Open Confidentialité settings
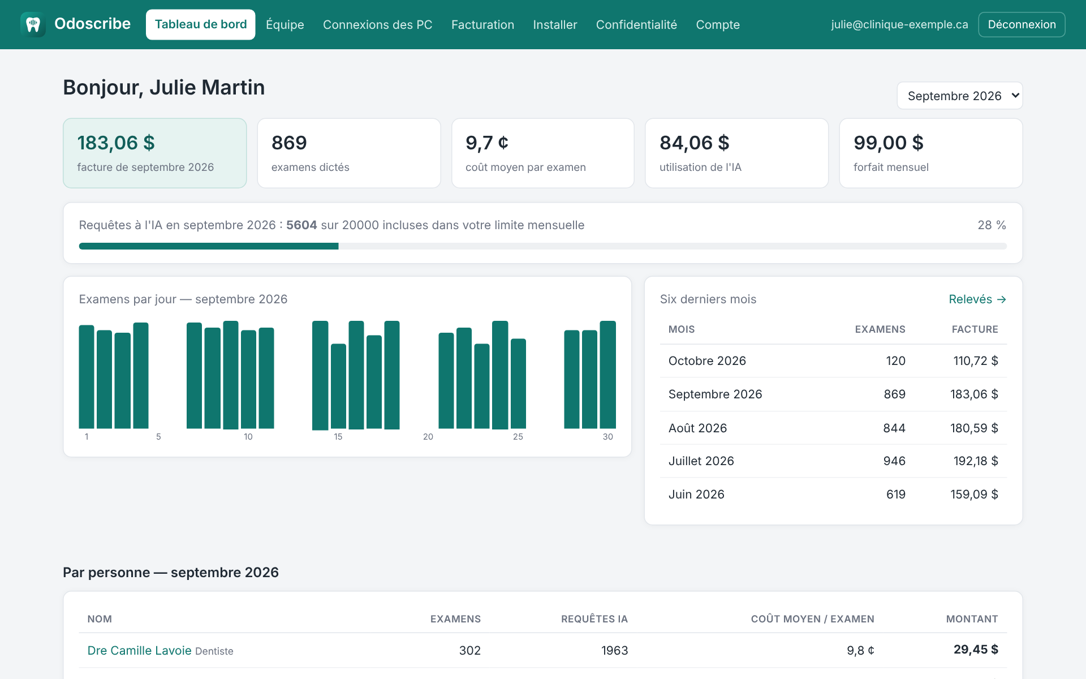The height and width of the screenshot is (679, 1086). pyautogui.click(x=636, y=24)
